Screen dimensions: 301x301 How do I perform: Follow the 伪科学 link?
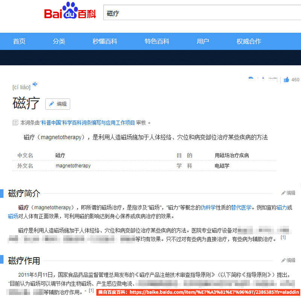coord(208,208)
